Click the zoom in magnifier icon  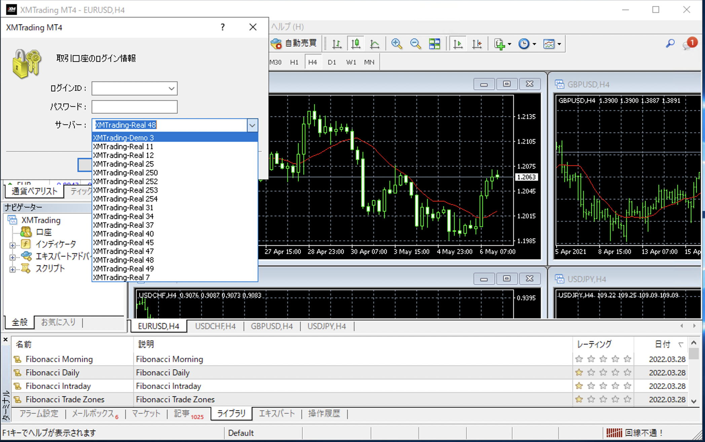click(397, 44)
